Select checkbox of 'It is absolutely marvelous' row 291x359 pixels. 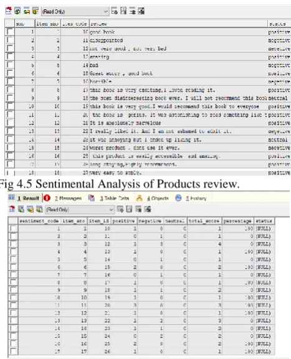(10, 123)
